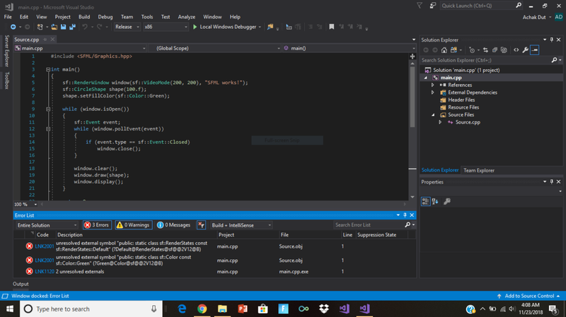Open the Build + IntelliSense dropdown

pos(241,225)
